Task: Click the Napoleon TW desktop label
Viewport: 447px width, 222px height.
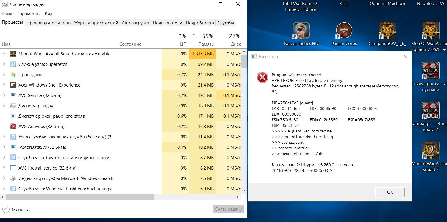Action: [x=430, y=4]
